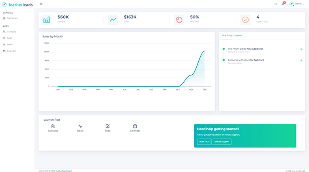Screen dimensions: 309x172
Task: Click the fullscreen expand icon
Action: tap(275, 4)
